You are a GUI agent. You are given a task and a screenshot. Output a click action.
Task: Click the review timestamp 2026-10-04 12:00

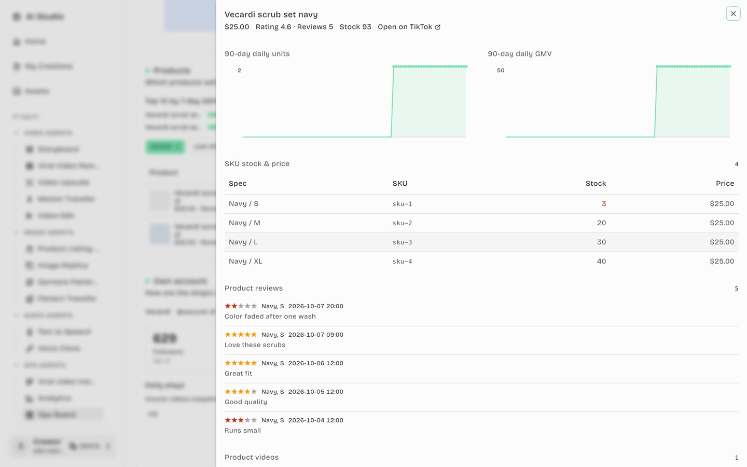316,420
